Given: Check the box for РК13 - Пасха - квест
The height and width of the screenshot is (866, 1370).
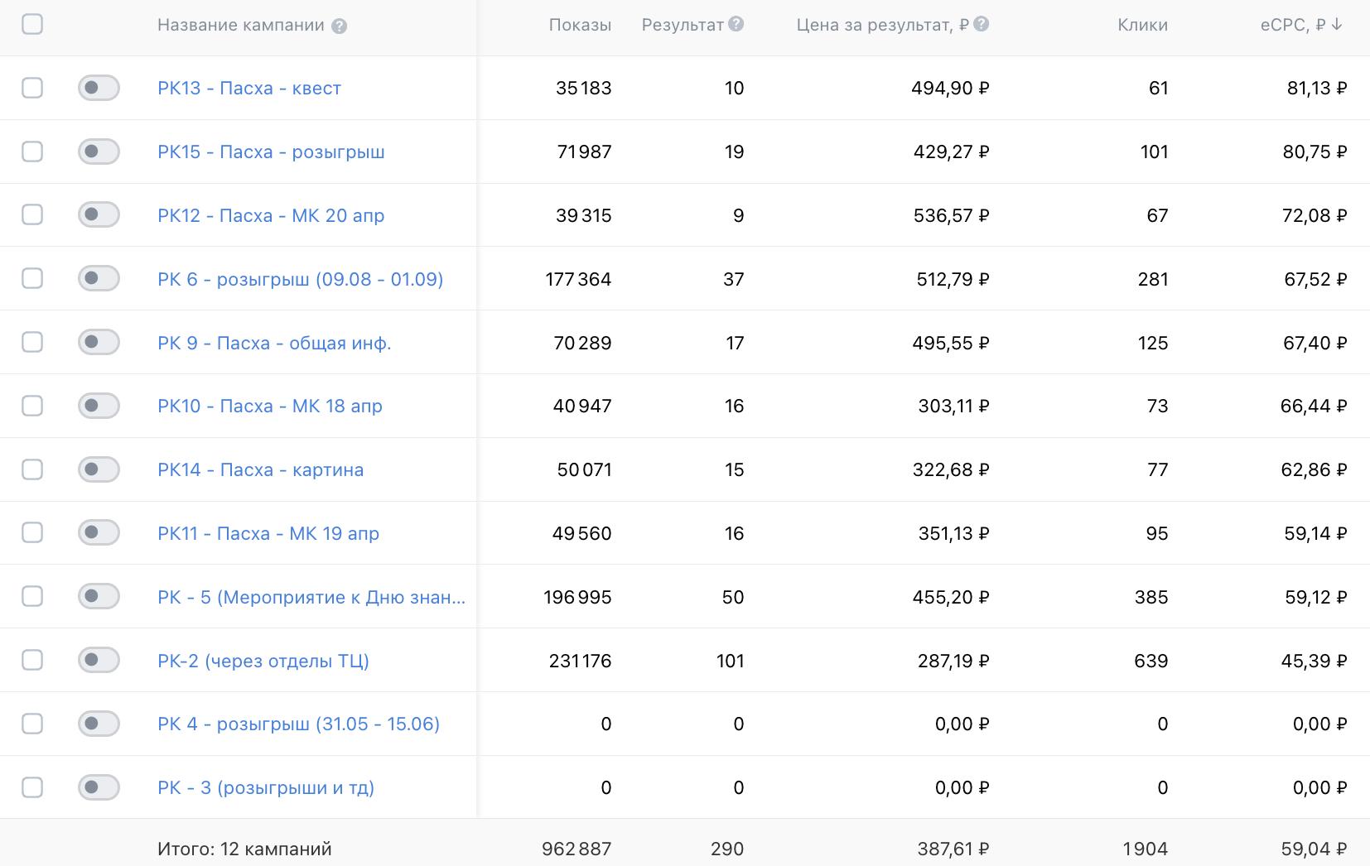Looking at the screenshot, I should 32,88.
